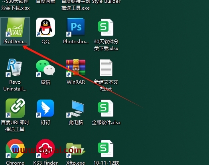Image resolution: width=209 pixels, height=165 pixels.
Task: Select the 钉钉 DingTalk shortcut icon
Action: [45, 109]
